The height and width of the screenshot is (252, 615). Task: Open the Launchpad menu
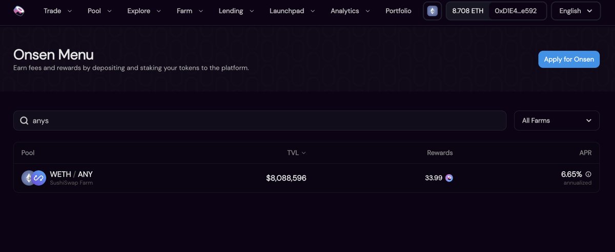[x=292, y=11]
